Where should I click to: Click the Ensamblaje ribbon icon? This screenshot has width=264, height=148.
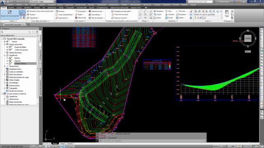coord(90,15)
